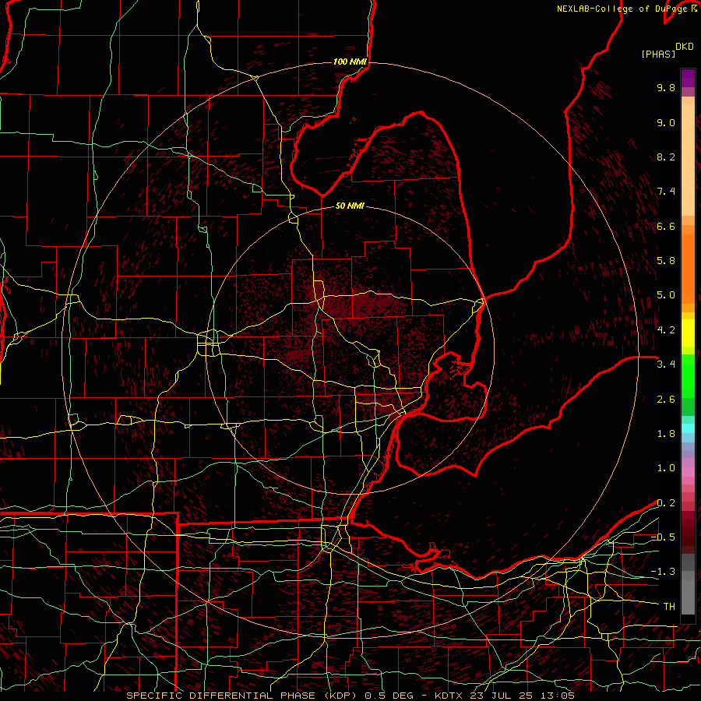
Task: Click the cyan color bar segment beside 1.8
Action: 688,430
